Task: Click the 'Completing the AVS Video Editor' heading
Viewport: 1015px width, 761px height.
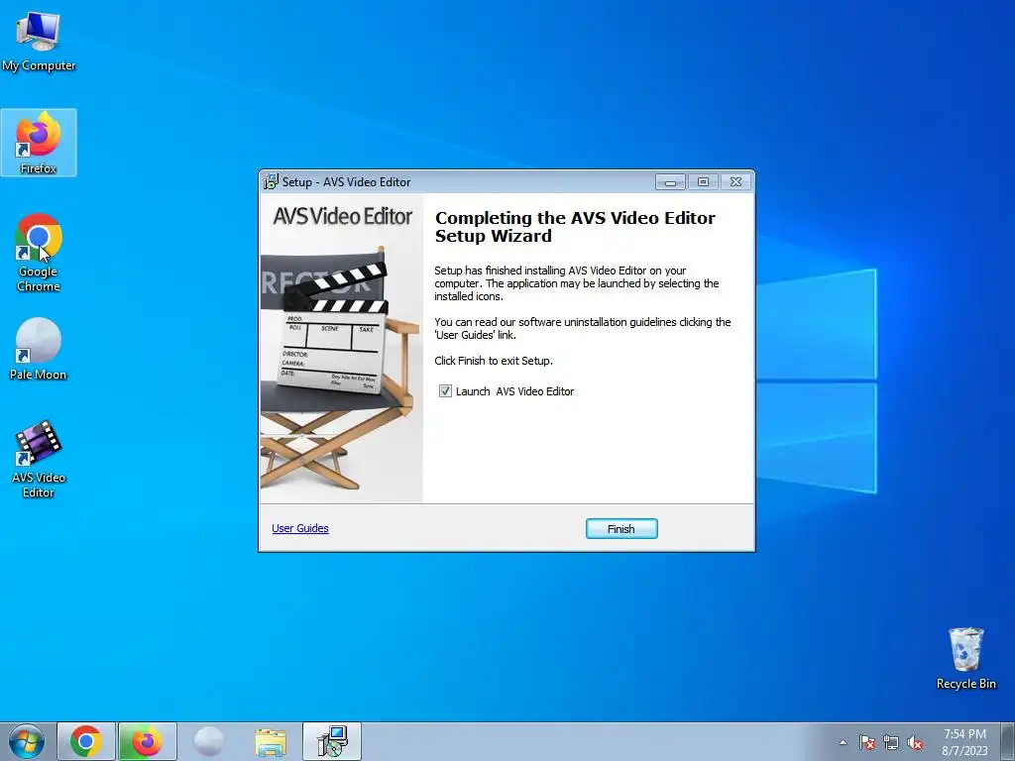Action: click(x=575, y=227)
